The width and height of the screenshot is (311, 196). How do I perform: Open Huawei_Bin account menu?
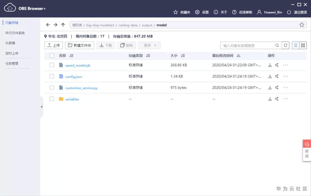pyautogui.click(x=269, y=12)
